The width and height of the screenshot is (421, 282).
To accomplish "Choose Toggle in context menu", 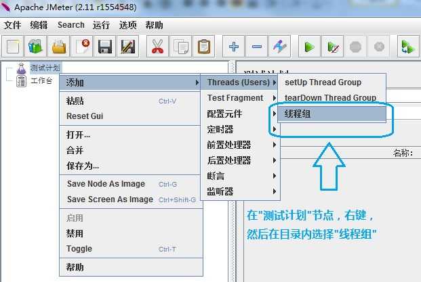I will click(x=130, y=249).
